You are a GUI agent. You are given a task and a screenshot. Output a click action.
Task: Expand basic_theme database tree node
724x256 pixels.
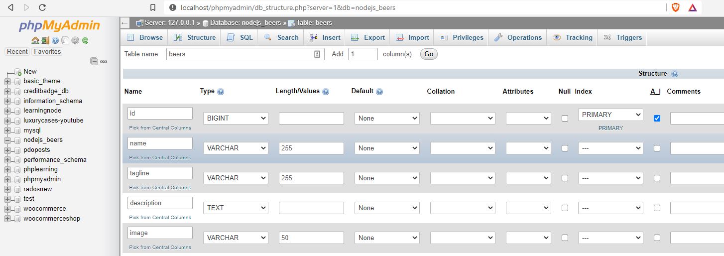(7, 81)
